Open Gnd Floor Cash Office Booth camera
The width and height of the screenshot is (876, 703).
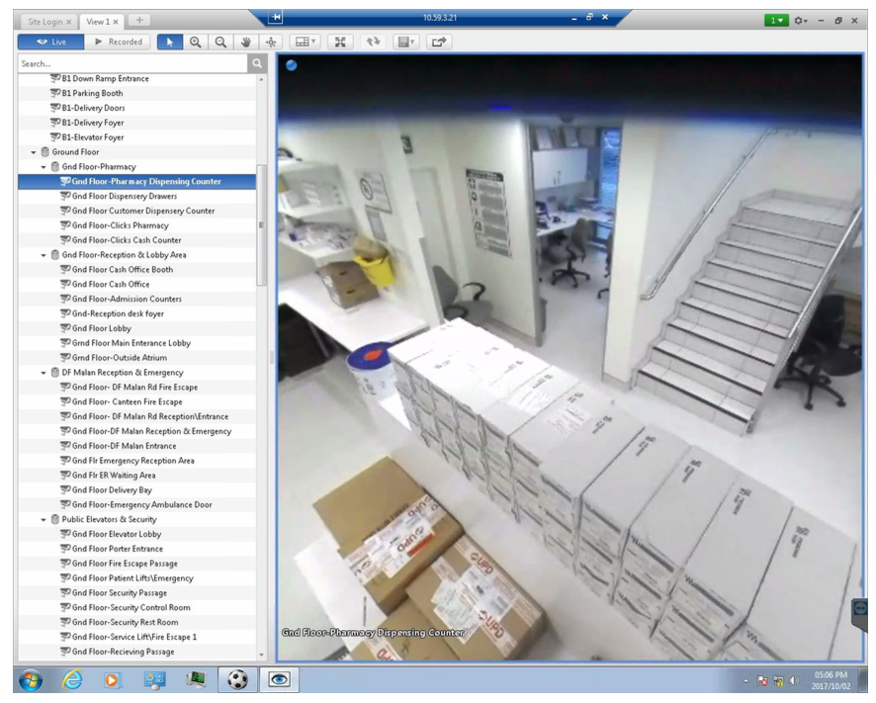click(x=123, y=269)
